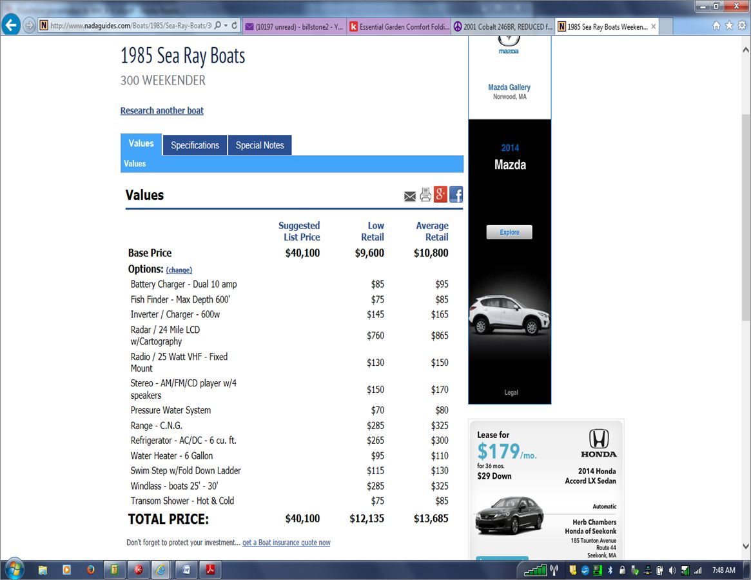Click the Refresh page icon
The height and width of the screenshot is (580, 751).
(235, 25)
